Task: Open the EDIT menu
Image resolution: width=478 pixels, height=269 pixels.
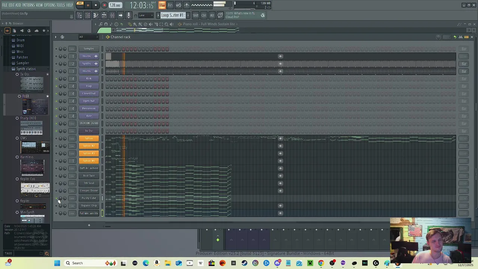Action: click(12, 5)
